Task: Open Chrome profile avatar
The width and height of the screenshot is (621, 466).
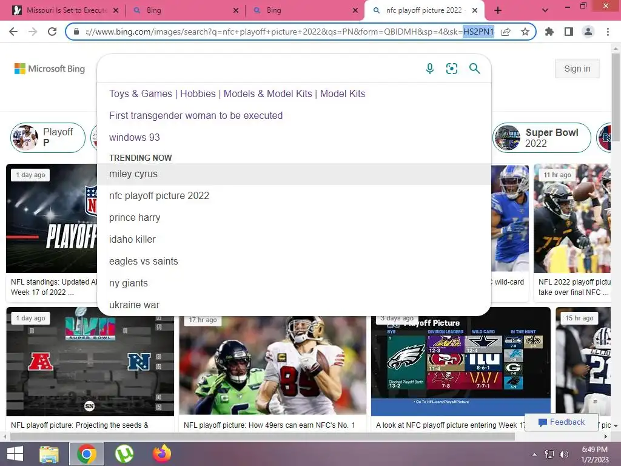Action: click(x=588, y=32)
